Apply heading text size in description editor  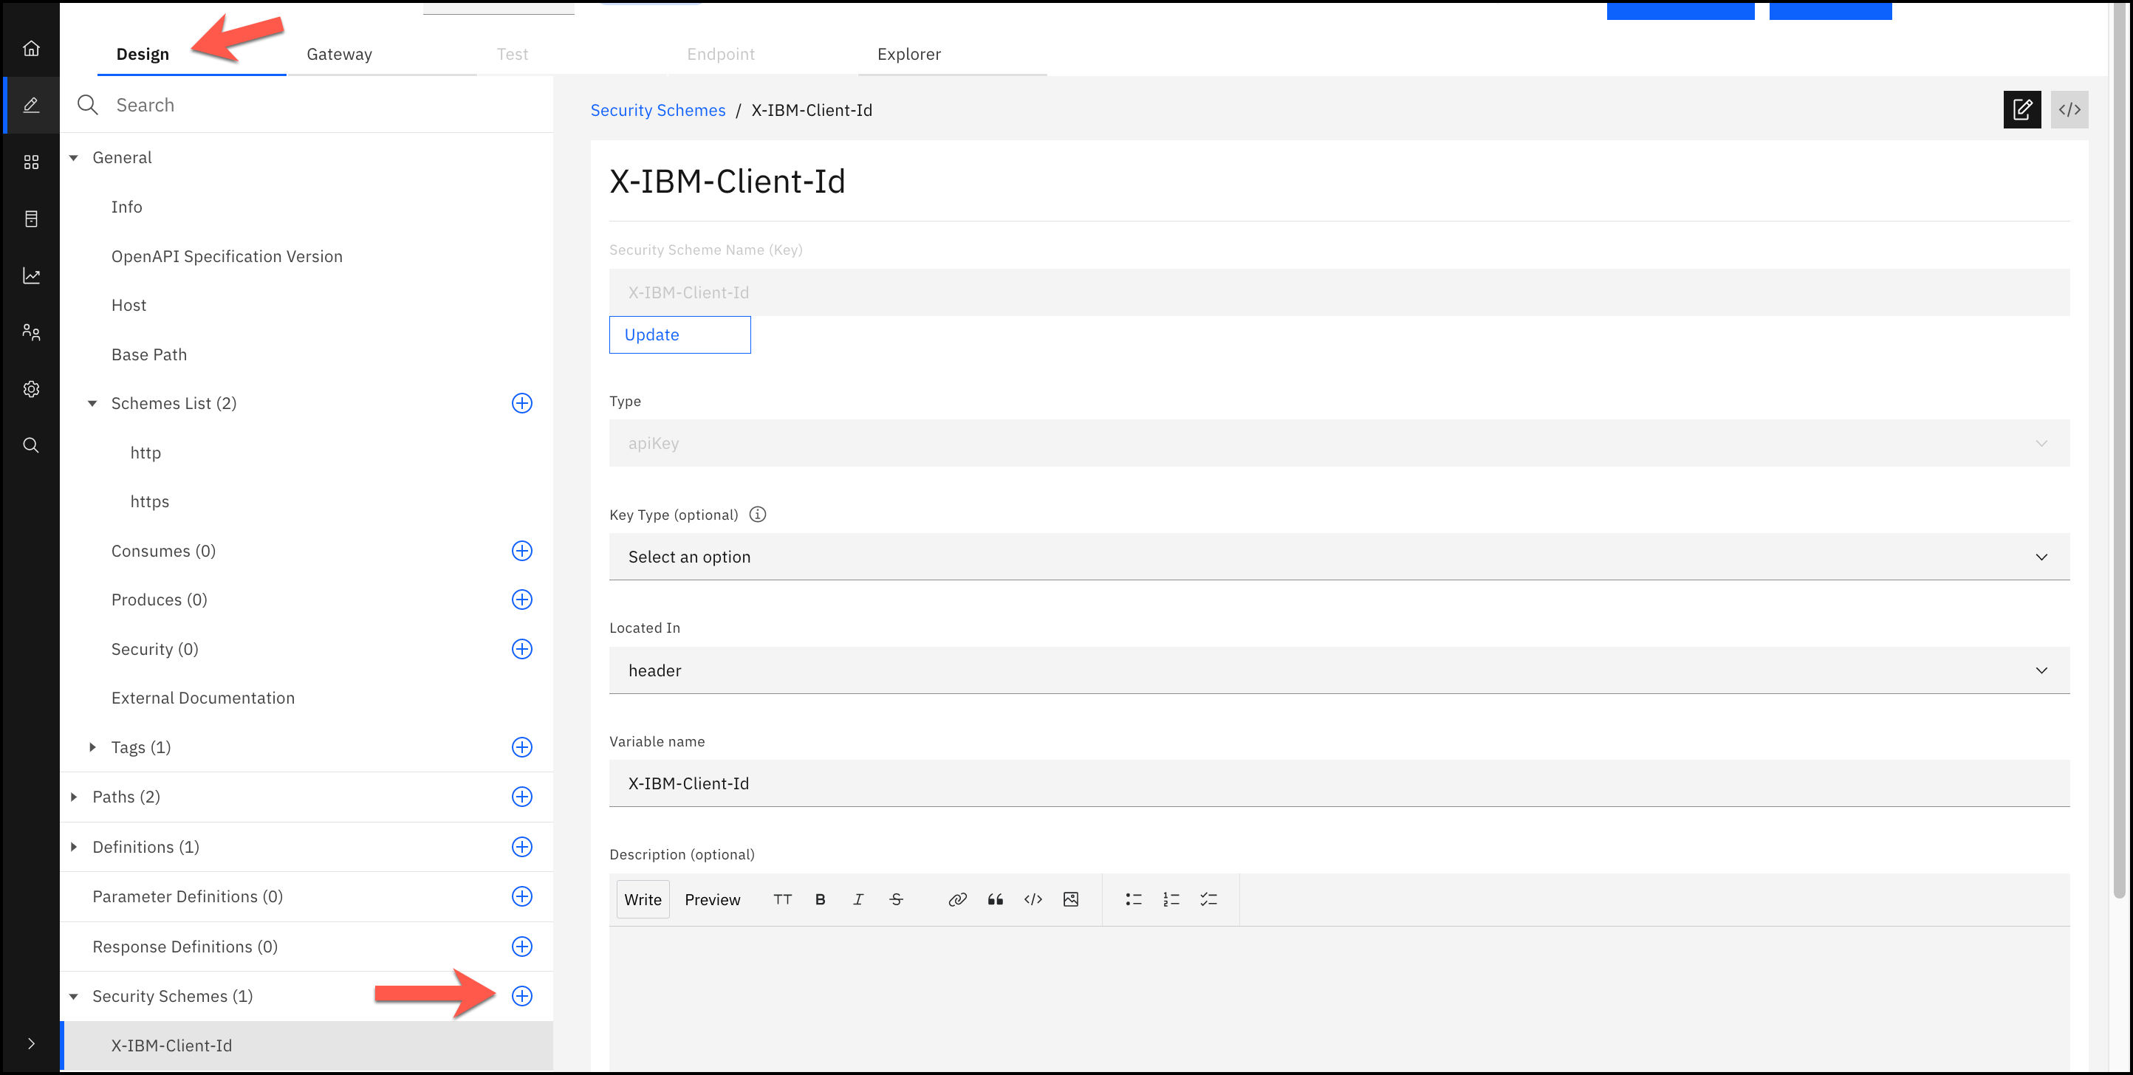tap(782, 899)
